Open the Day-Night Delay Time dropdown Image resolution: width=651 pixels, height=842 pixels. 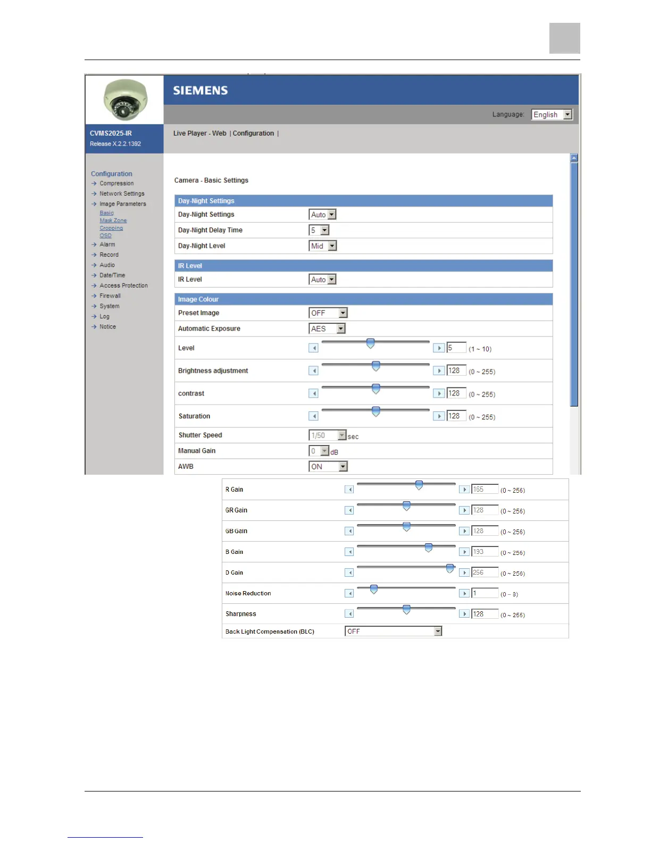(x=319, y=230)
